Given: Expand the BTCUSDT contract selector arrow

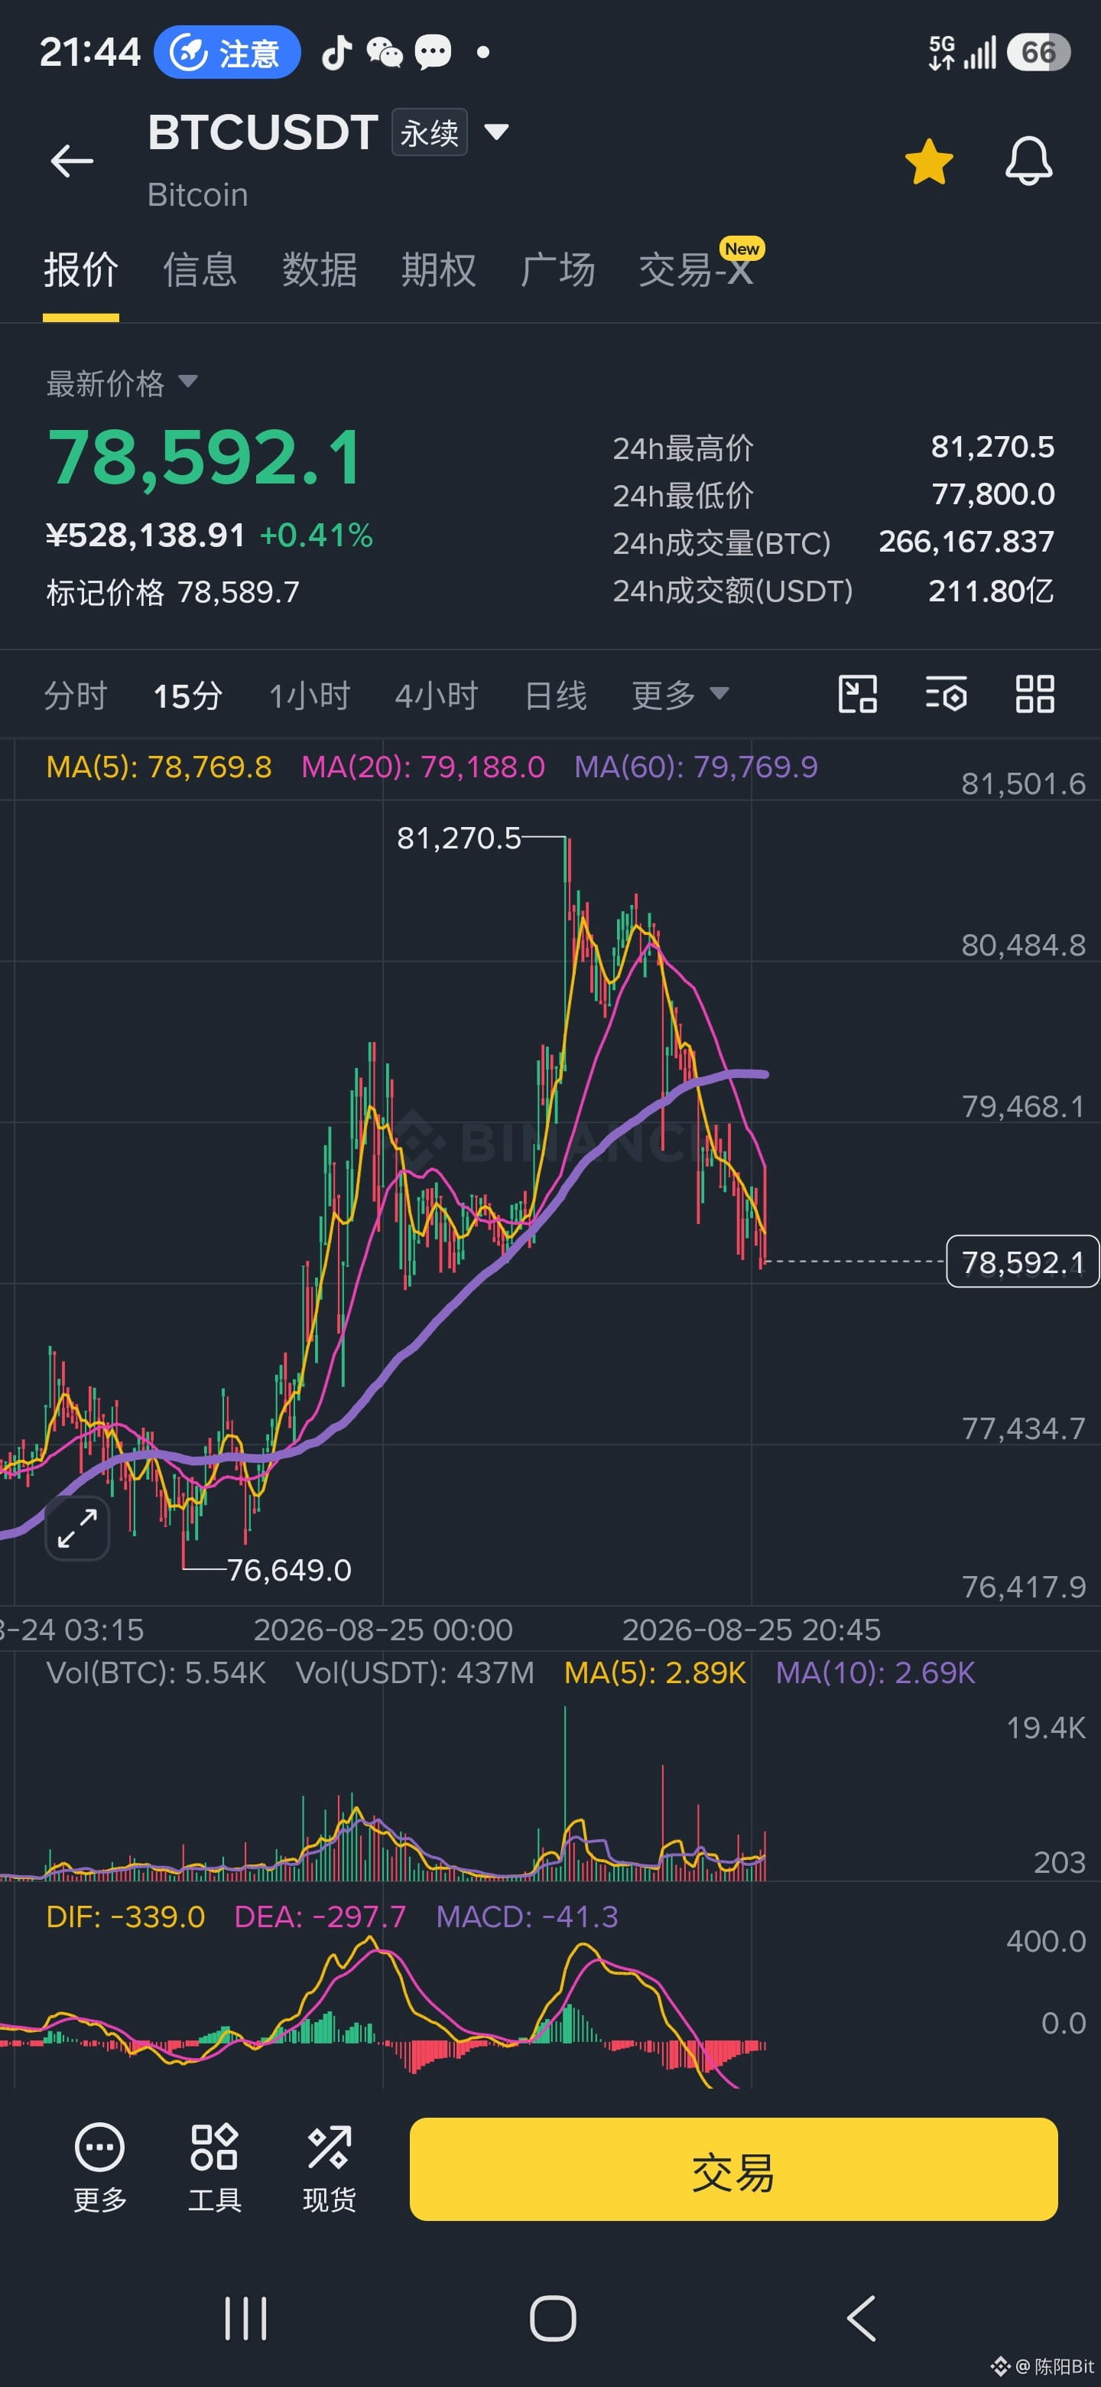Looking at the screenshot, I should [496, 132].
